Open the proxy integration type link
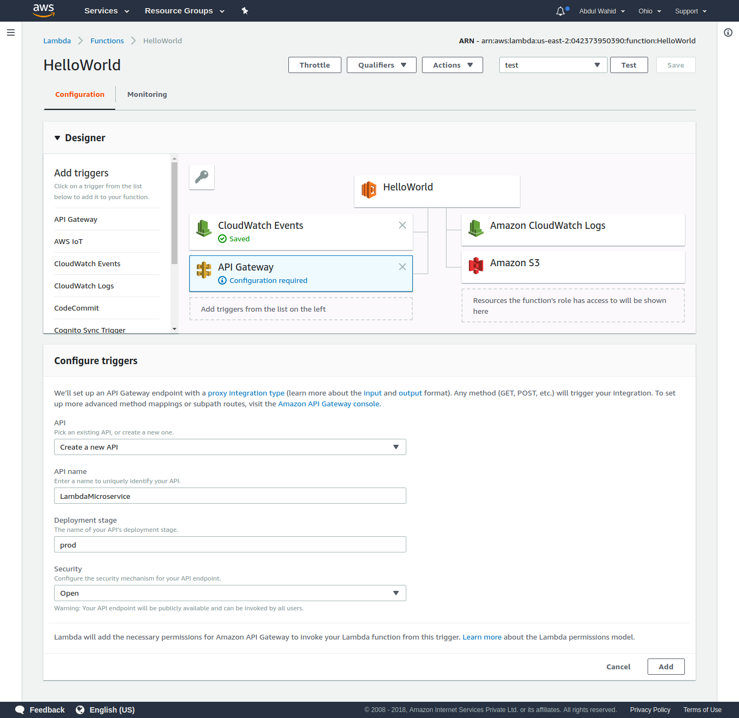 pyautogui.click(x=246, y=393)
